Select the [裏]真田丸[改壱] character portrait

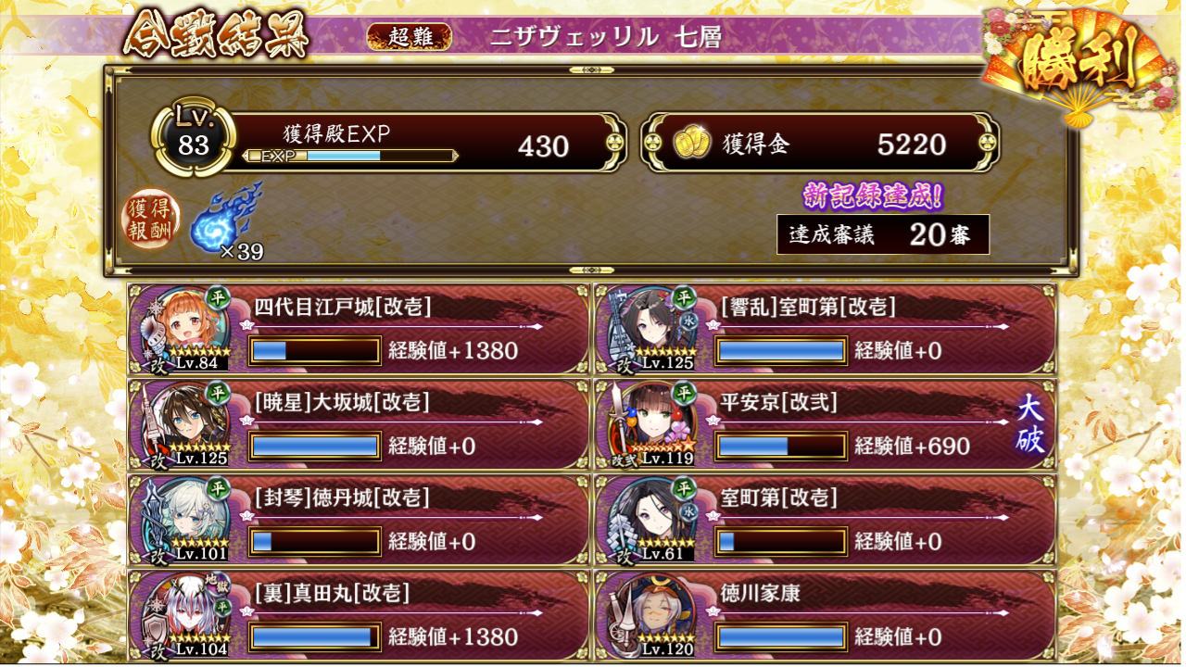(x=187, y=614)
